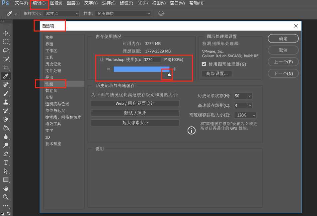Click the 历史记录状态 value field showing 50
The width and height of the screenshot is (317, 216).
tap(240, 96)
